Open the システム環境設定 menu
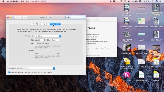Screen dimensions: 164x92 (x=13, y=1)
